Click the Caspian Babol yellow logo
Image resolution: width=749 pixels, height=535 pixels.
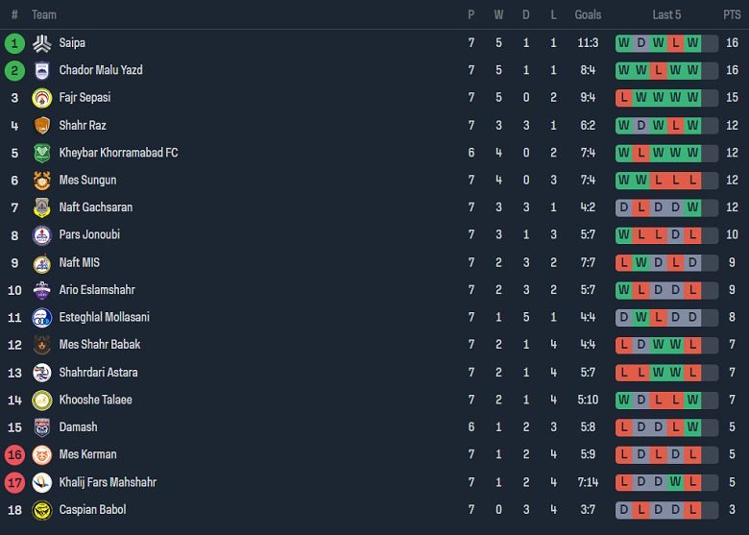click(x=41, y=510)
